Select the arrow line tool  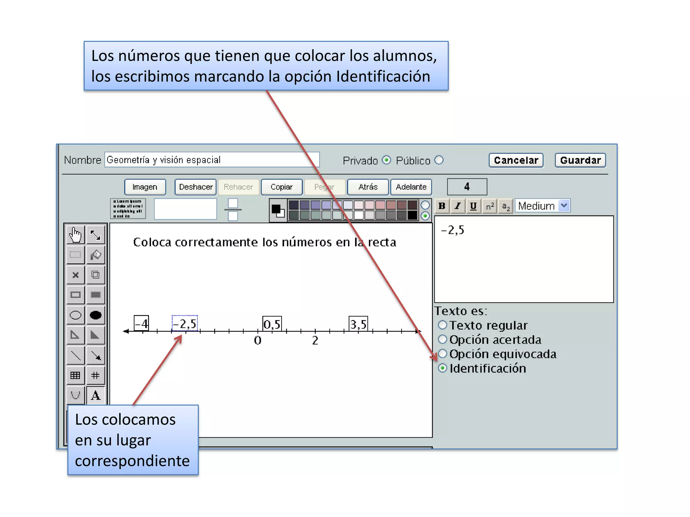tap(96, 355)
